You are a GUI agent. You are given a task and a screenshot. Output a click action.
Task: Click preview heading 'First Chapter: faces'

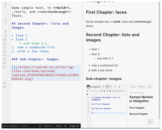[106, 12]
